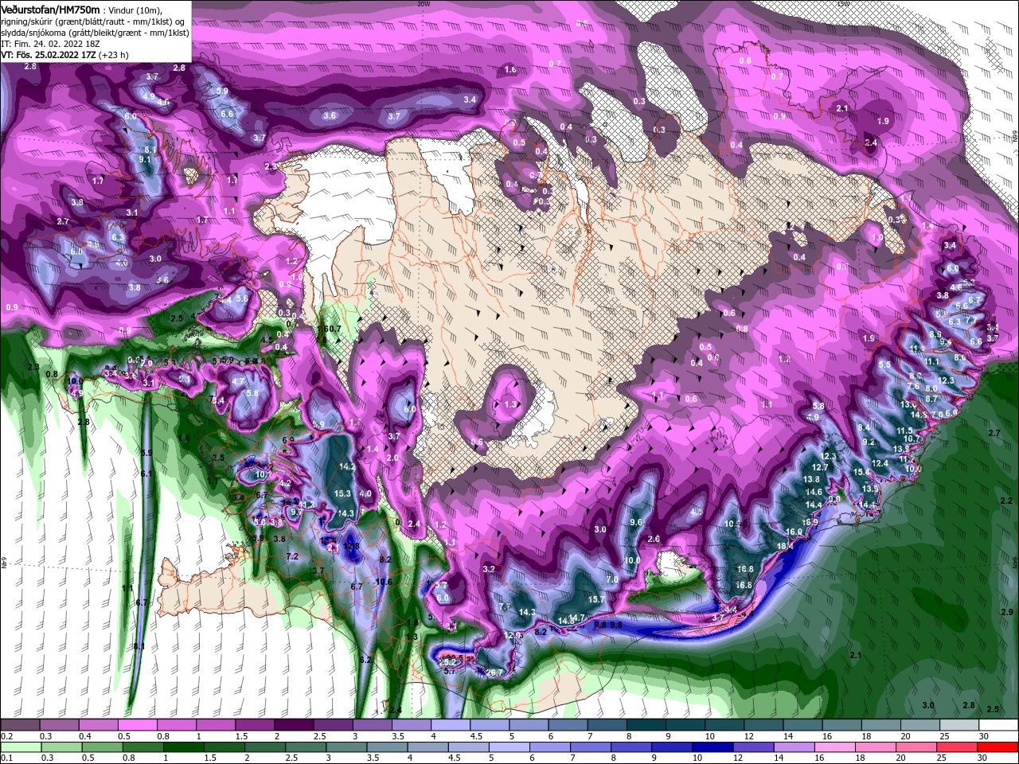Click palest green swatch between 0.1 and 0.3 in lower legend

point(21,747)
